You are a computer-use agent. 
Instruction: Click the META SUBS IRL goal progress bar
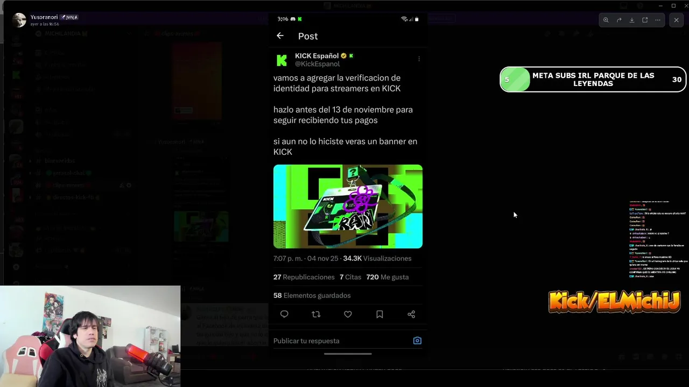click(x=593, y=80)
